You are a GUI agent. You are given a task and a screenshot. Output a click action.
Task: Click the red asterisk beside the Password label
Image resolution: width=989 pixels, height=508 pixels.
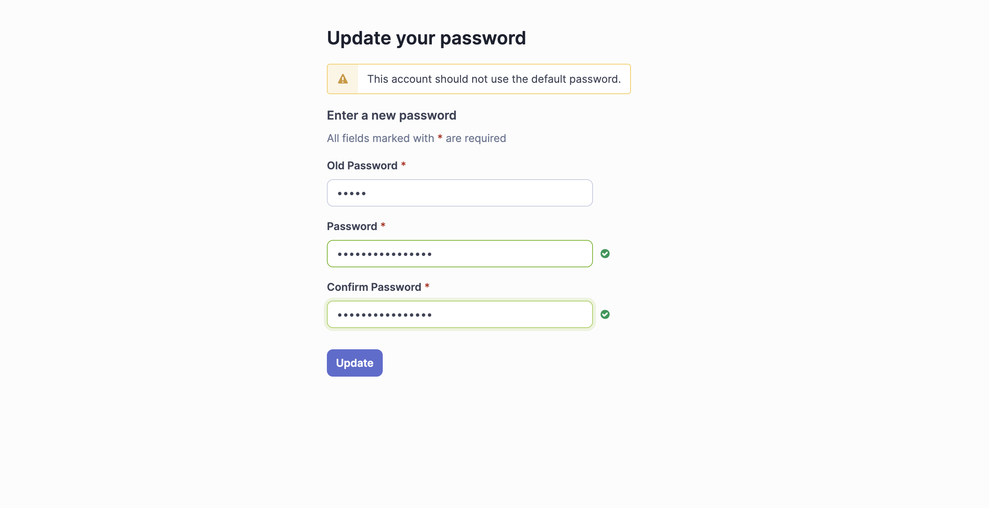(383, 226)
